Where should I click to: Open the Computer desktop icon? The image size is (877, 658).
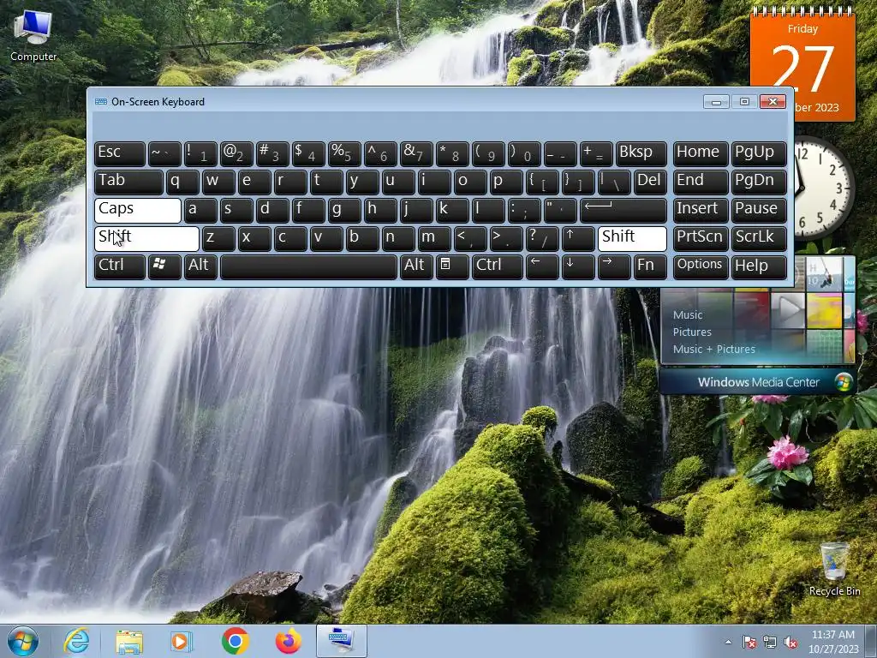(x=33, y=36)
